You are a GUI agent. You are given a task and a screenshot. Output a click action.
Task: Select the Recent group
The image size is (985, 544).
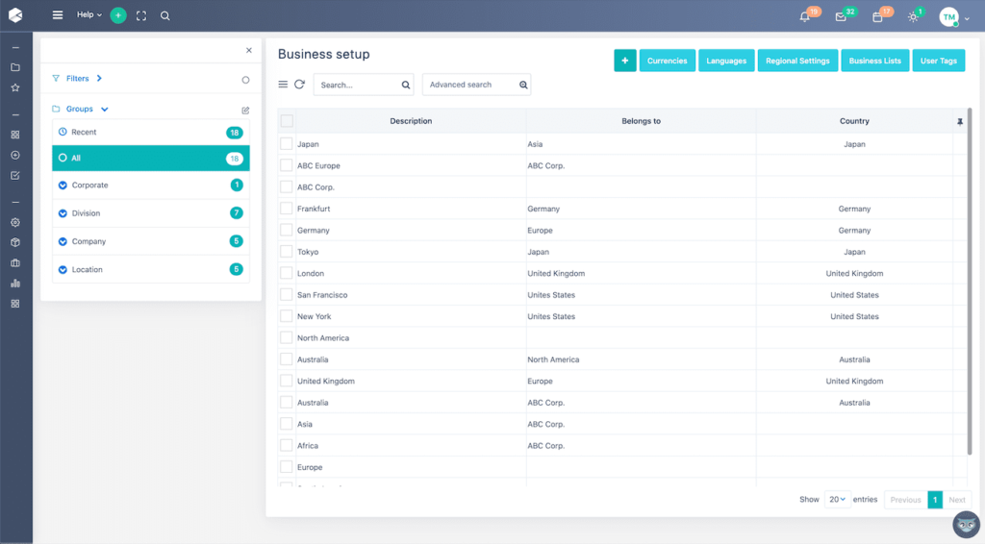click(151, 133)
